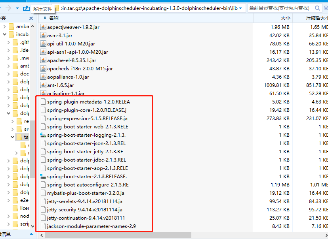
Task: Click the jackson-module-parameter-names file icon
Action: tap(43, 226)
